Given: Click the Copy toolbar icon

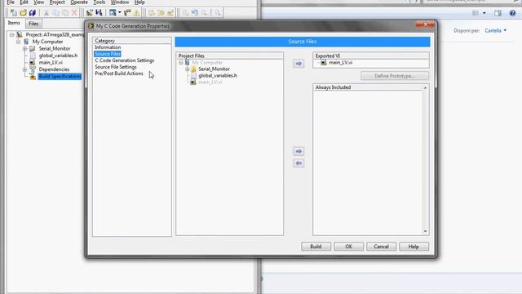Looking at the screenshot, I should click(56, 13).
